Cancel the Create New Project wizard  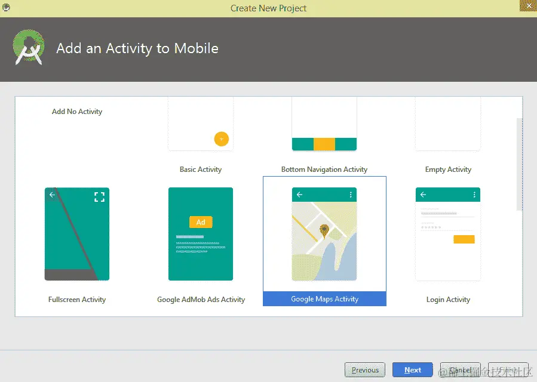pyautogui.click(x=461, y=369)
